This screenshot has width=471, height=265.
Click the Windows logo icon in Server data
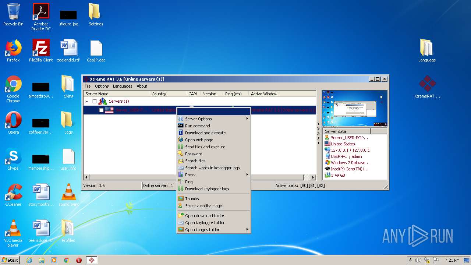click(327, 163)
